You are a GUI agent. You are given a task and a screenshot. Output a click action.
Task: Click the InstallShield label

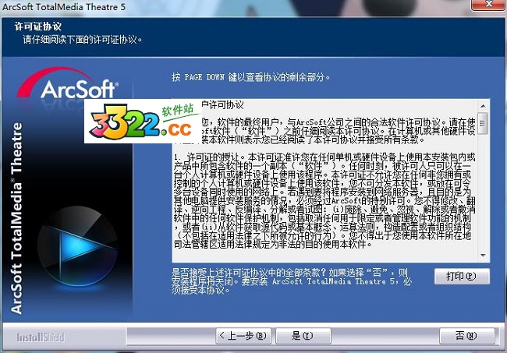pos(41,337)
